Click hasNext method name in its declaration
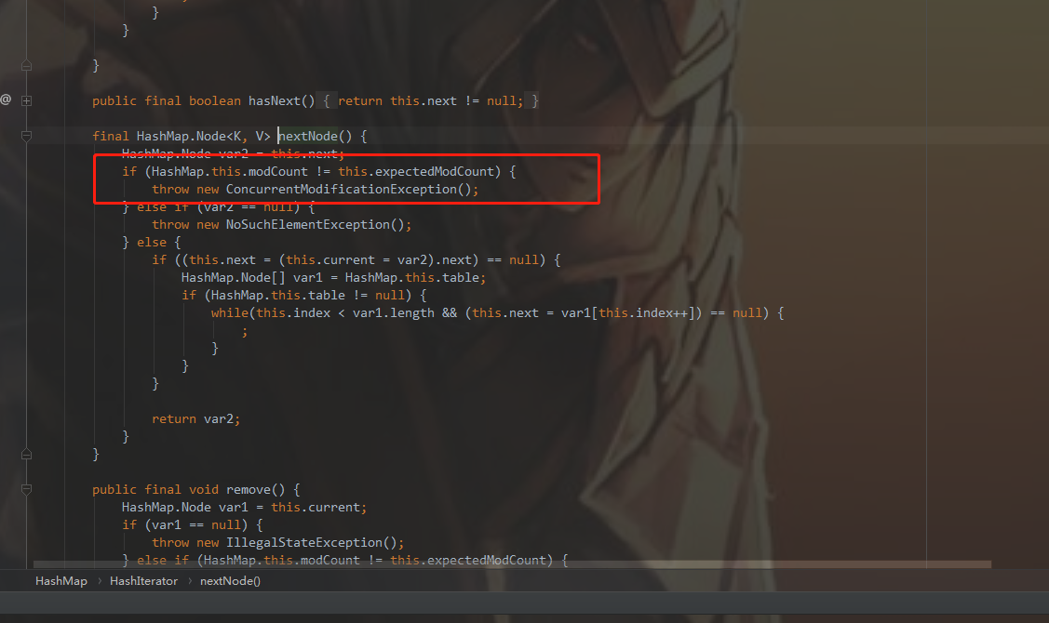Screen dimensions: 1049x623 [275, 101]
